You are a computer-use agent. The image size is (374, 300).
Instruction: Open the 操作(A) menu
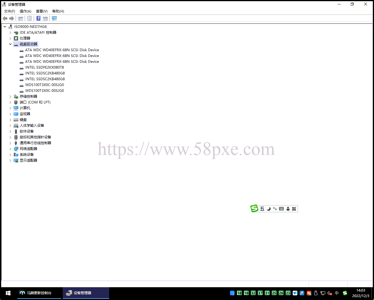click(26, 11)
